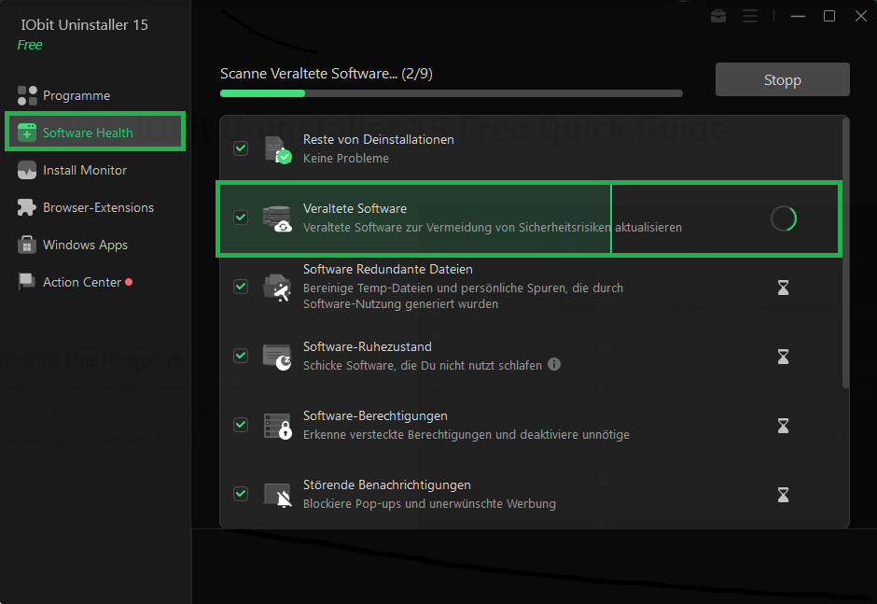This screenshot has height=604, width=877.
Task: Click hourglass icon for Störende Benachrichtigungen
Action: [x=783, y=495]
